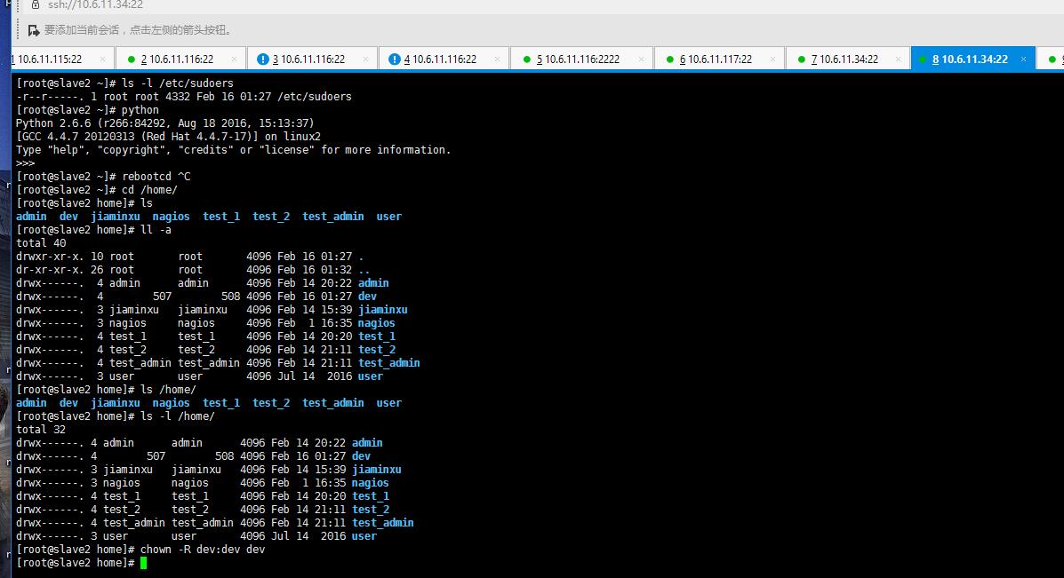Click the 'Python 2.6.6 (r266:84292' version line
The image size is (1064, 578).
165,123
